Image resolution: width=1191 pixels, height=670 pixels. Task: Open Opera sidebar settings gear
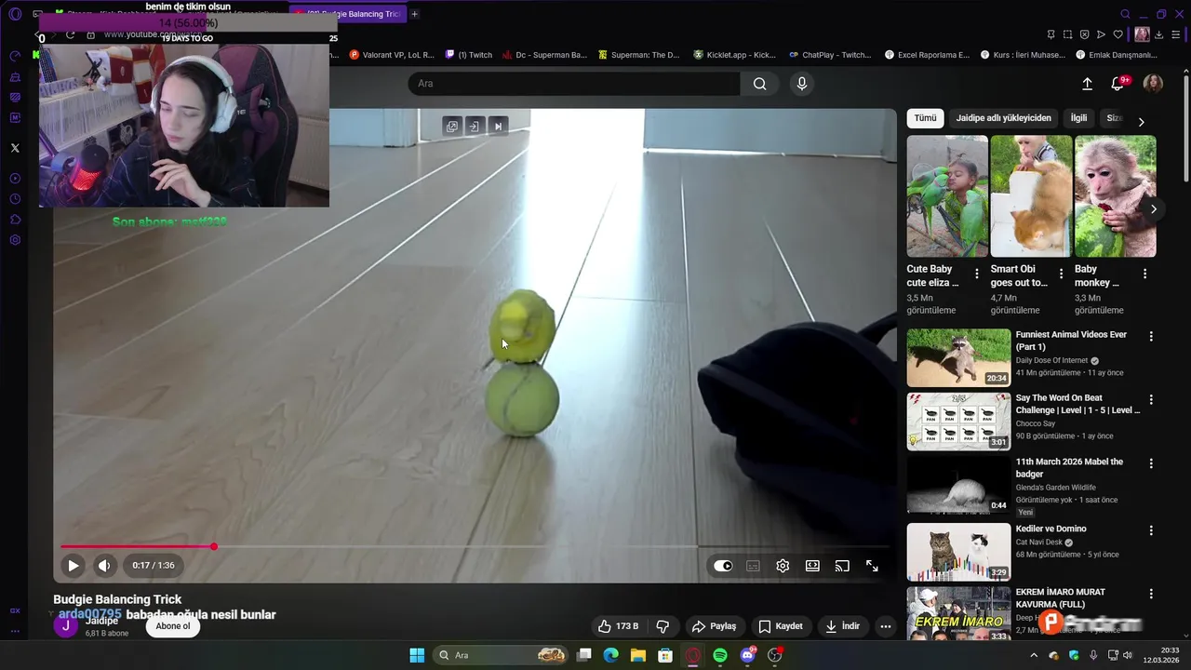coord(15,240)
